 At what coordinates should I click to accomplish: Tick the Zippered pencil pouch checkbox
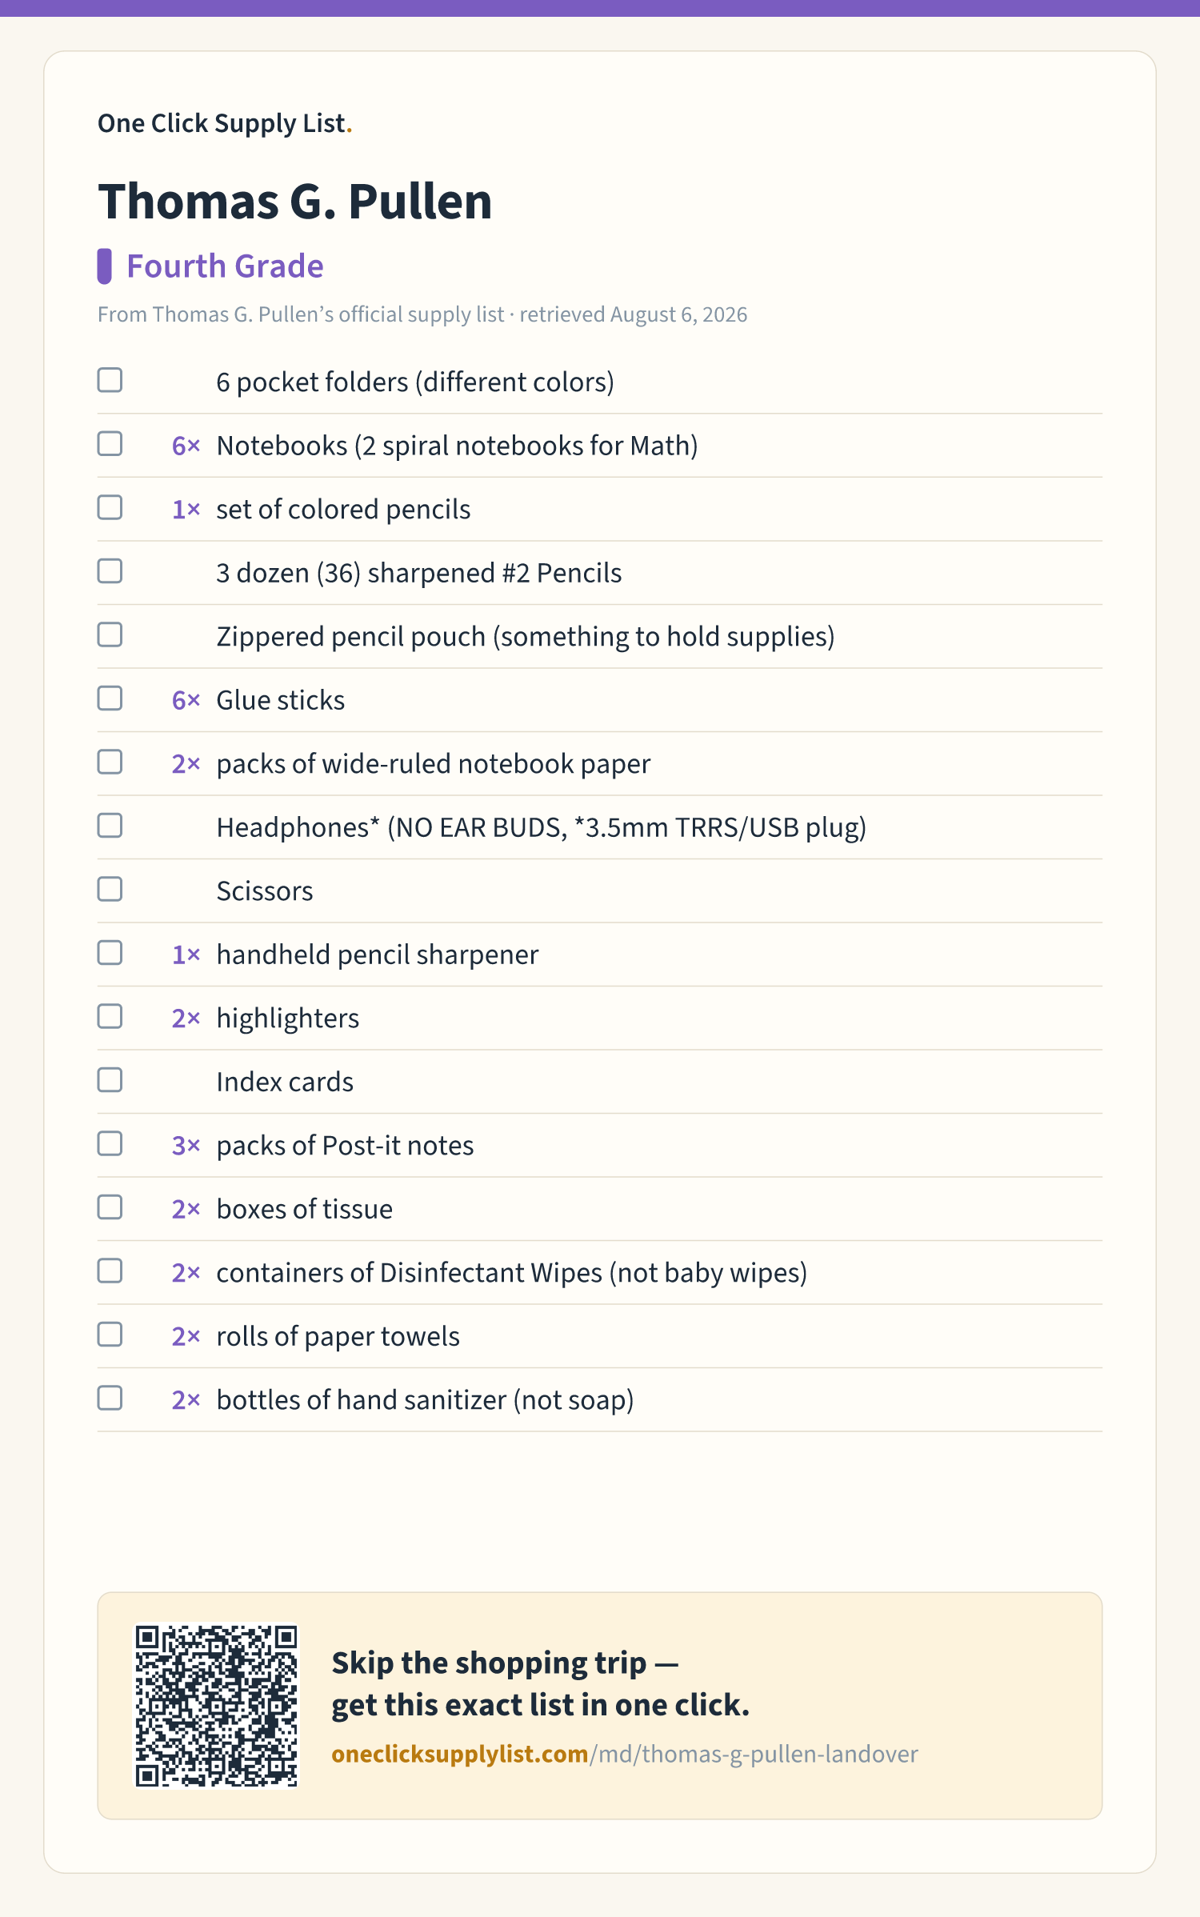(110, 634)
